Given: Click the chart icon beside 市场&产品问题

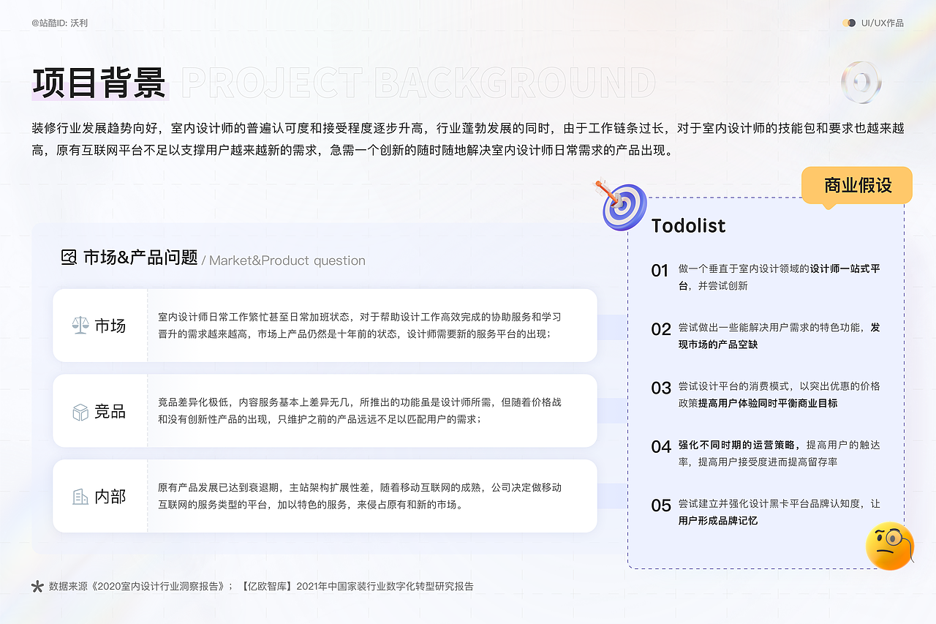Looking at the screenshot, I should pos(69,258).
